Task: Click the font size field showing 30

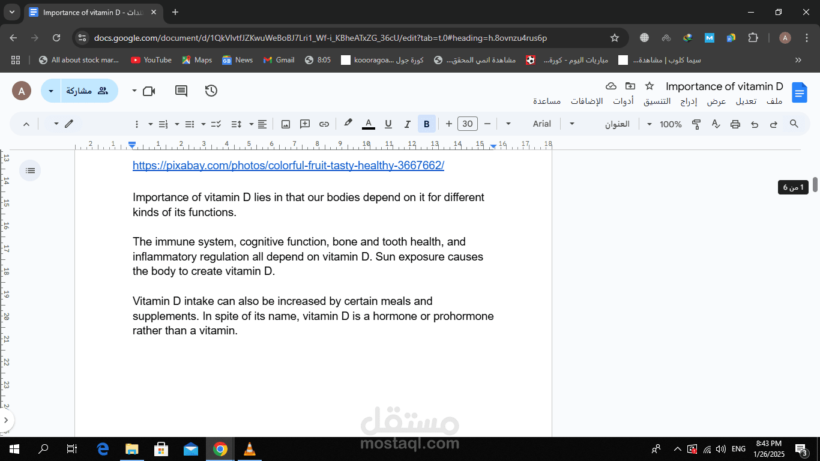Action: pyautogui.click(x=468, y=124)
